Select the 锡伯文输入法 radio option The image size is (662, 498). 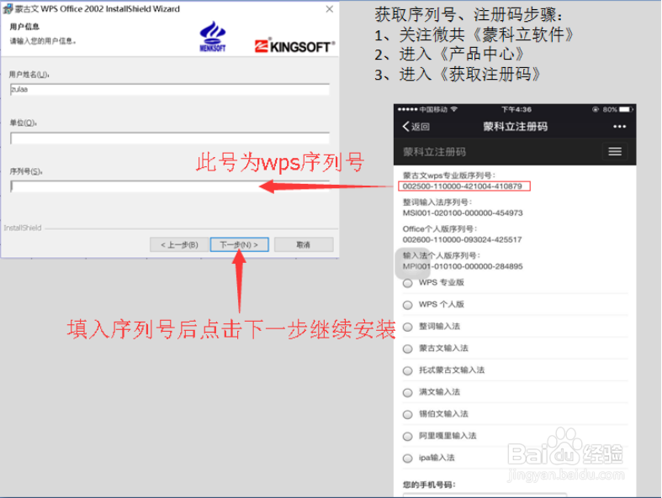pyautogui.click(x=407, y=415)
